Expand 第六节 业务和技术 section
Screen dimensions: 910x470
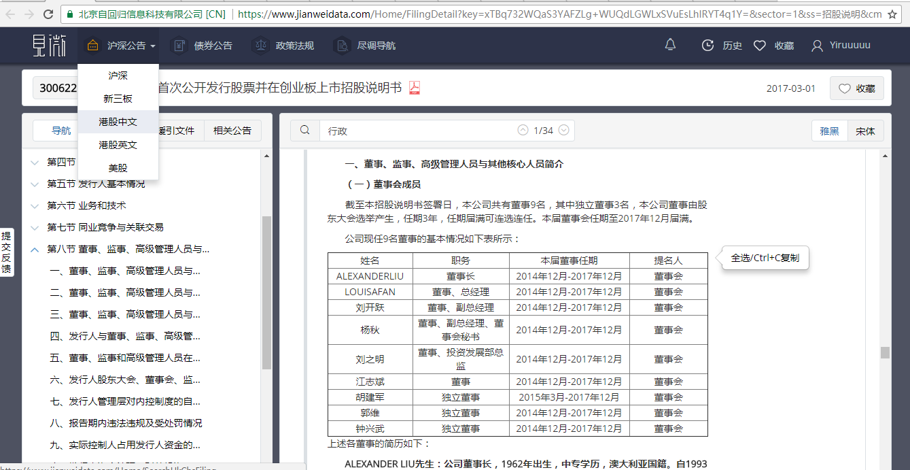pyautogui.click(x=35, y=206)
